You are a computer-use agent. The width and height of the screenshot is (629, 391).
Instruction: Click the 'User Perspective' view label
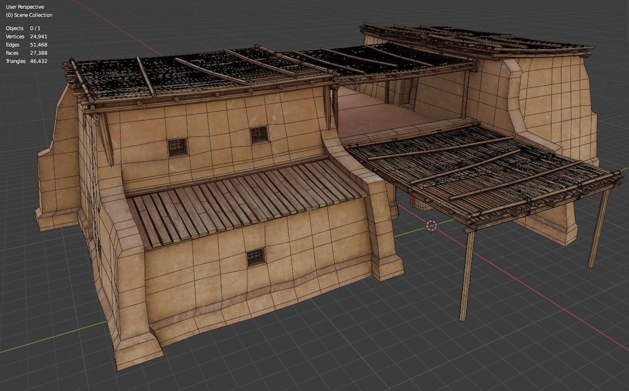(25, 7)
